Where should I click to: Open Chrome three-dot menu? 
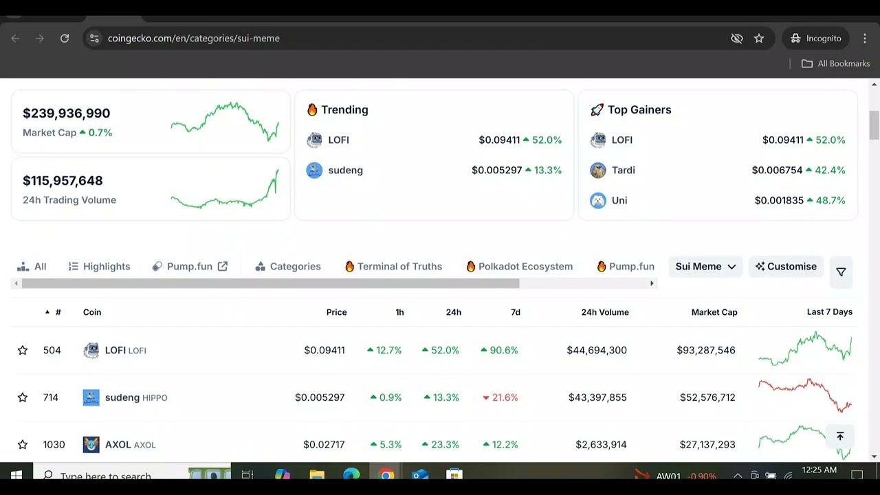tap(864, 38)
